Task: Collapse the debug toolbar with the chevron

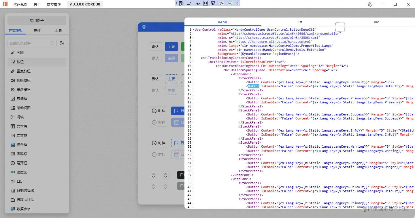Action: tap(237, 3)
